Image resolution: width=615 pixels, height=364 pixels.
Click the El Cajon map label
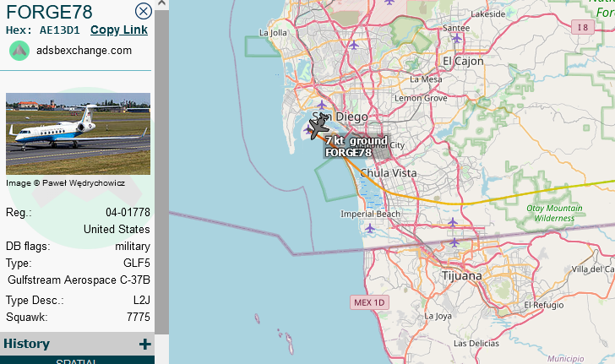pyautogui.click(x=463, y=61)
